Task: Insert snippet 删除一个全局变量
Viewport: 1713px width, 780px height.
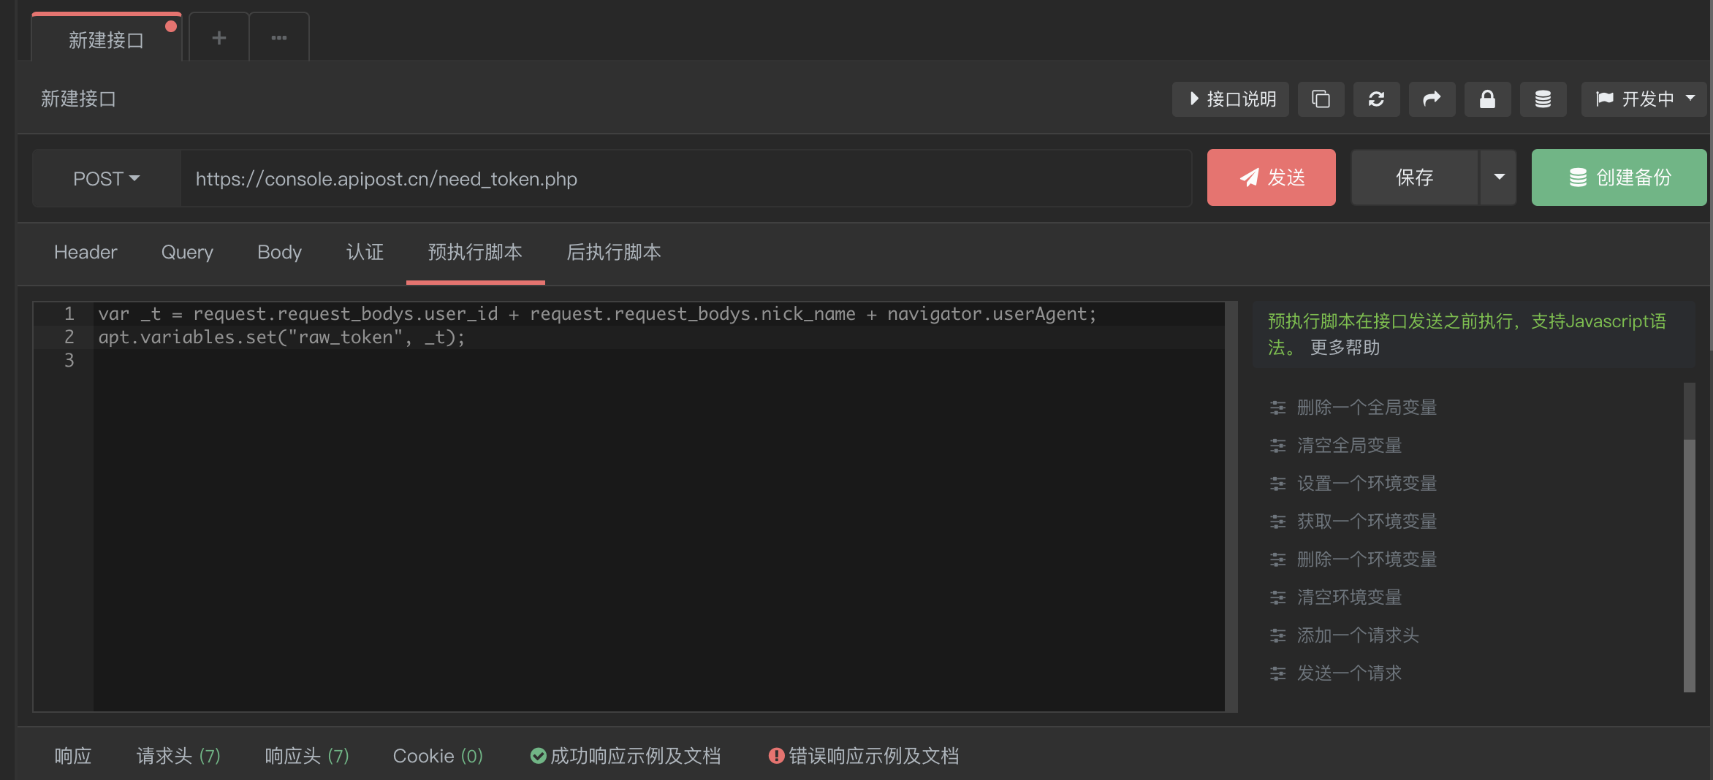Action: click(x=1367, y=408)
